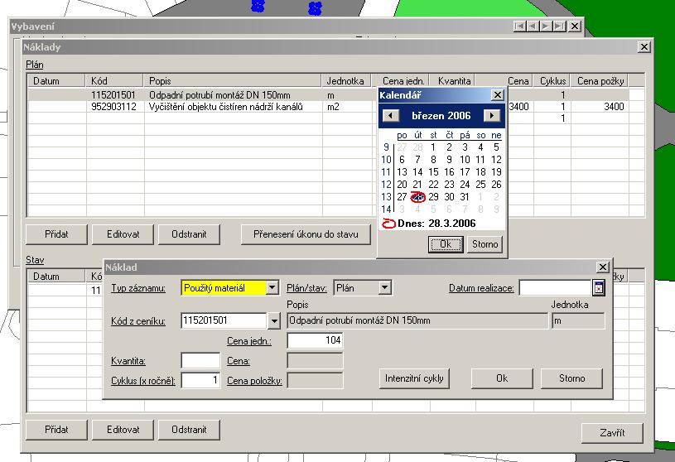Viewport: 675px width, 462px height.
Task: Select day 29 in the calendar
Action: [433, 197]
